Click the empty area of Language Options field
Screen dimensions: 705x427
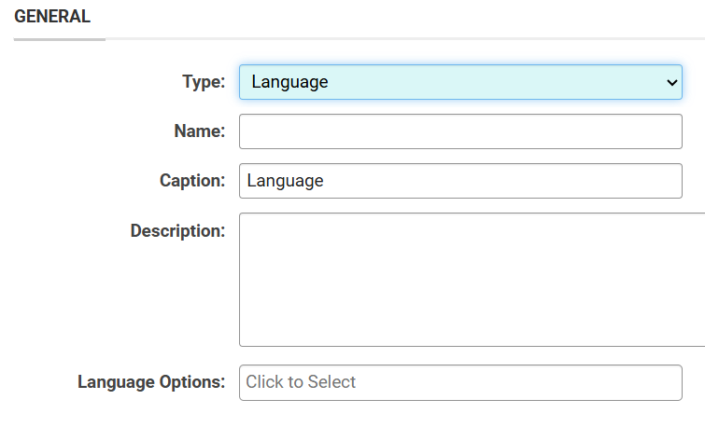(x=517, y=382)
